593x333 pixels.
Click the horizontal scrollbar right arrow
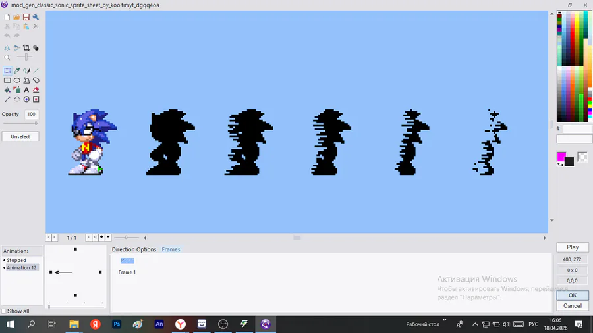click(545, 238)
